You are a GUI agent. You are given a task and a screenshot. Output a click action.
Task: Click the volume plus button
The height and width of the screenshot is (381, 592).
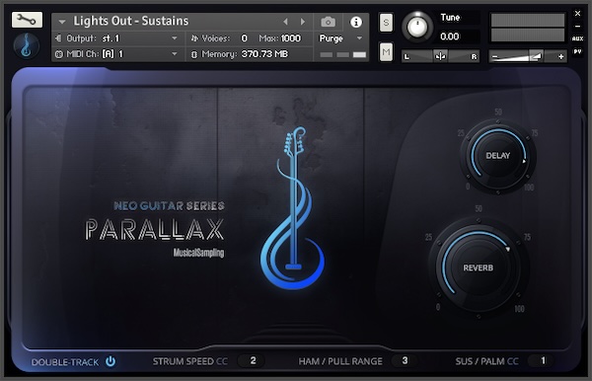coord(560,56)
